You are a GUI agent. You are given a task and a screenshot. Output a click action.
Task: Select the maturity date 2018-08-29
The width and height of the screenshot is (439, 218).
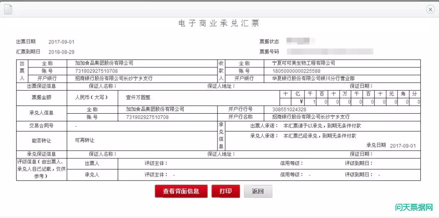(x=62, y=52)
